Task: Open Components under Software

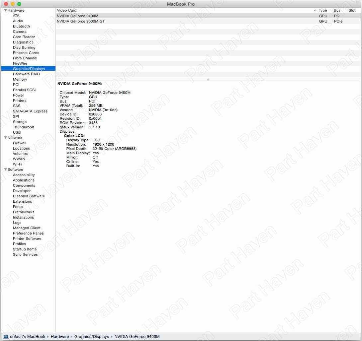Action: [24, 185]
